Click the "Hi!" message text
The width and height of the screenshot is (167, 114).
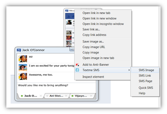[31, 57]
